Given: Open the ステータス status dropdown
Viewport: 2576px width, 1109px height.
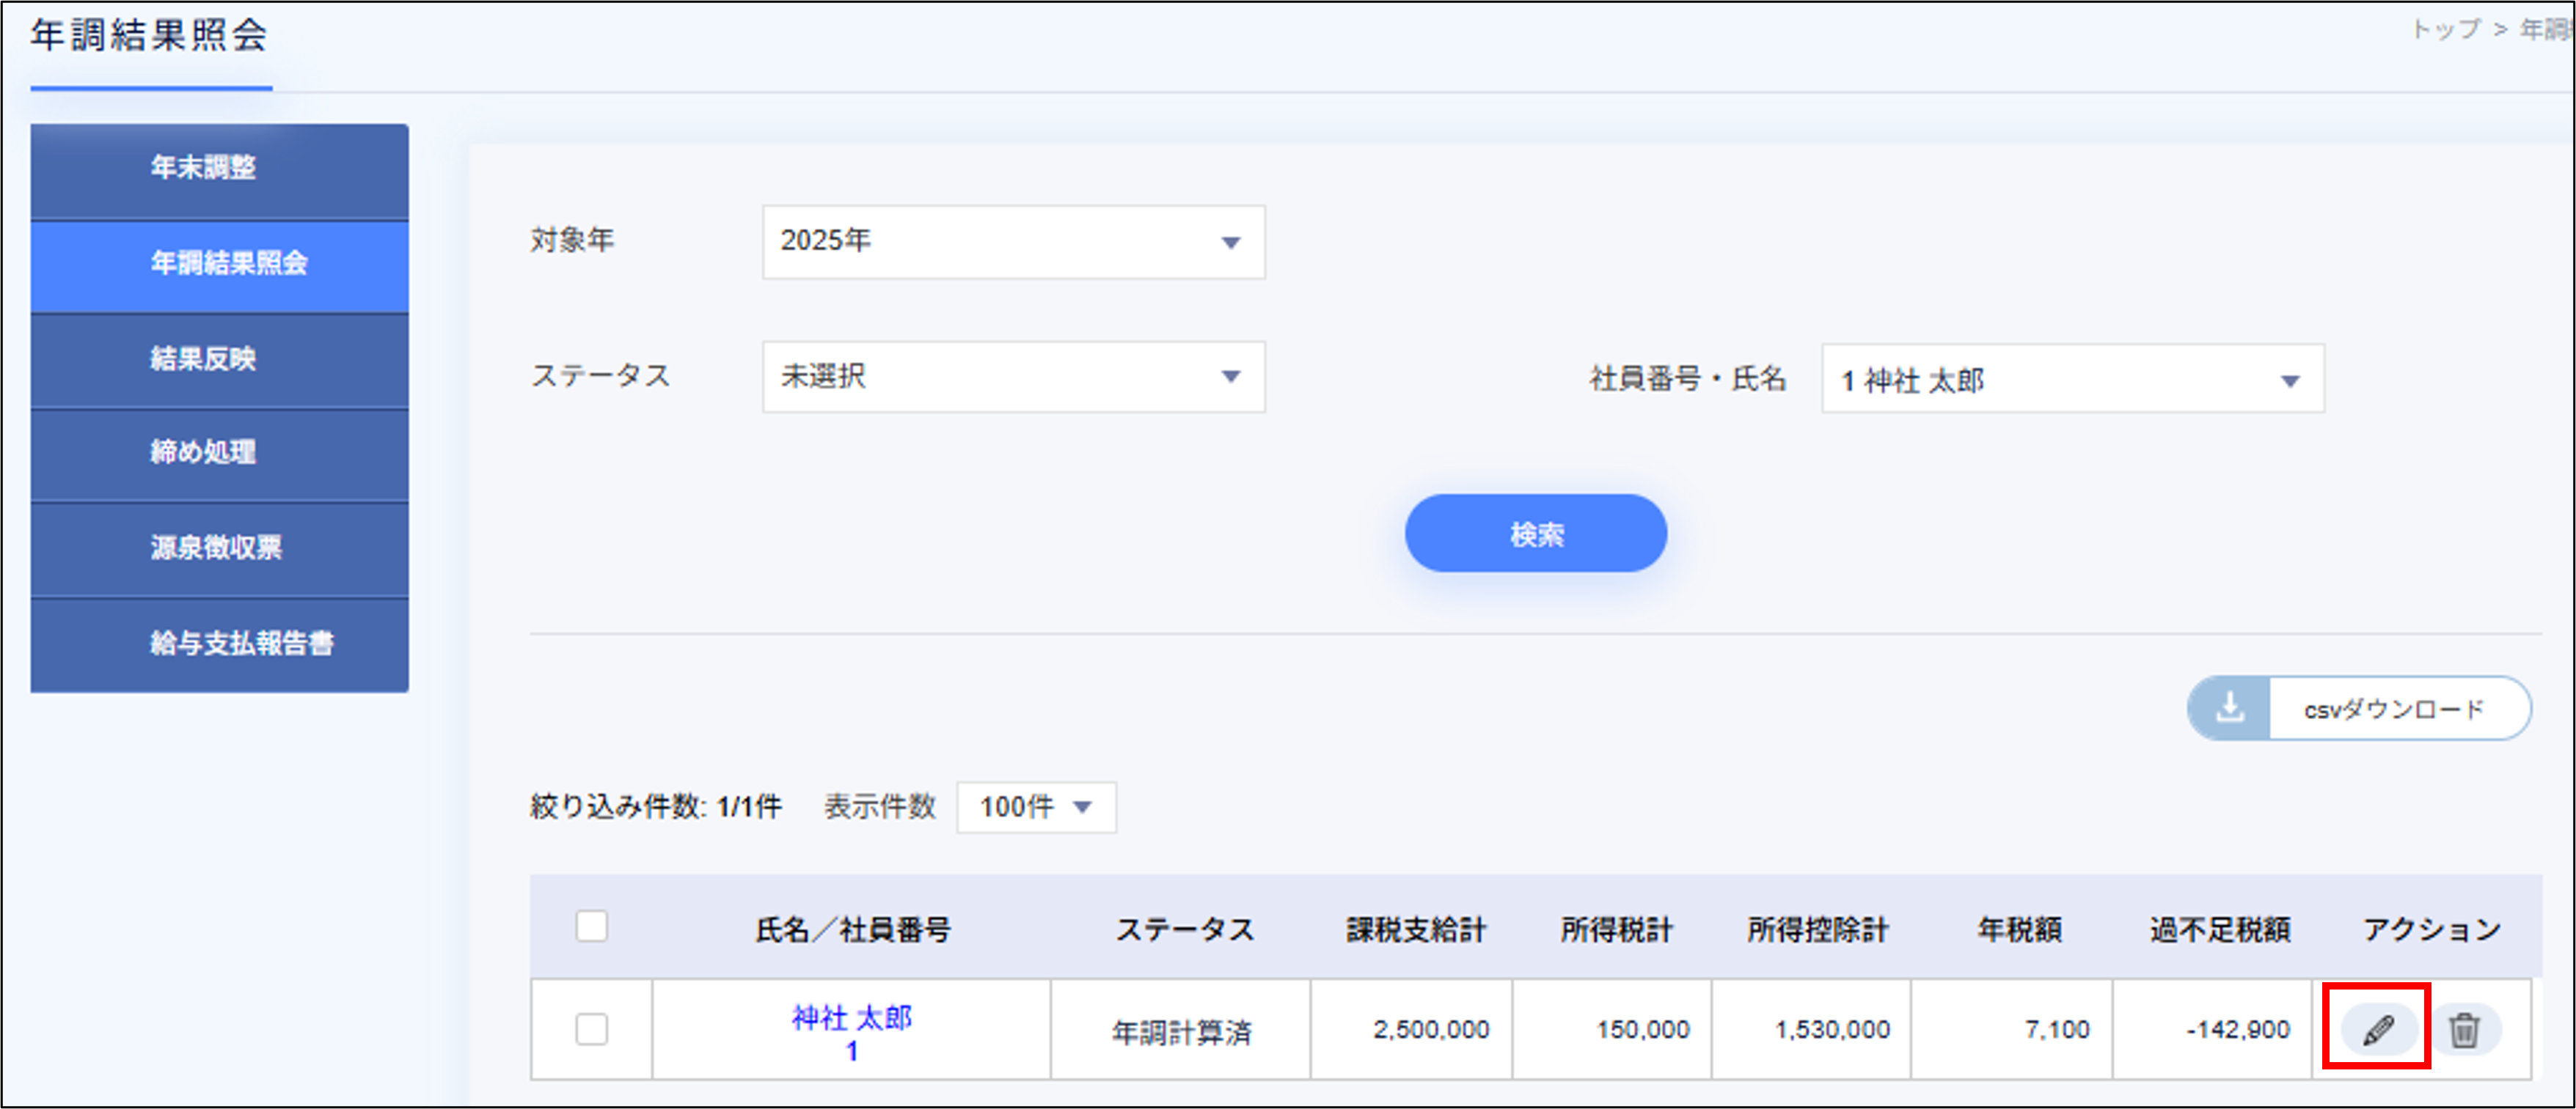Looking at the screenshot, I should tap(1012, 377).
